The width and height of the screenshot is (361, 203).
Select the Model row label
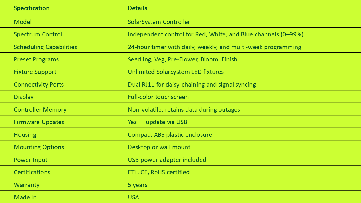pos(23,22)
